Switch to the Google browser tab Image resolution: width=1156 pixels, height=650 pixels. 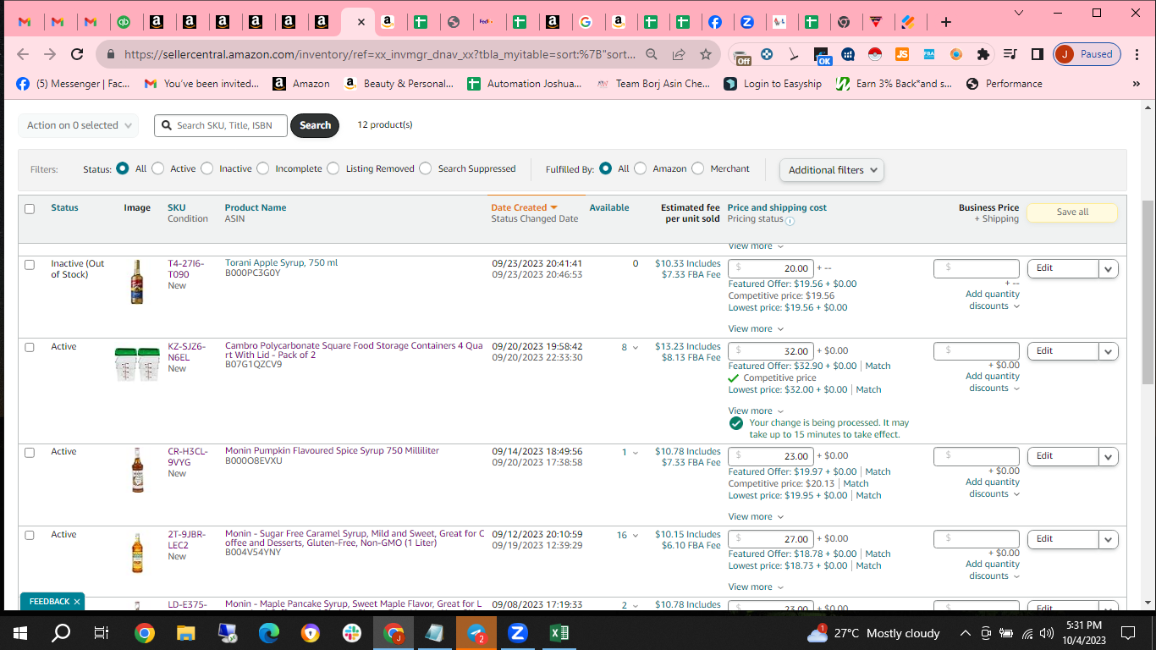point(586,22)
